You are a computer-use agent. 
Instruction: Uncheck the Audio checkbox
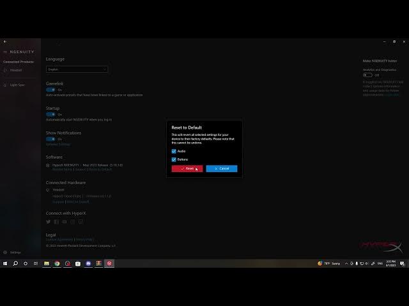click(x=174, y=151)
